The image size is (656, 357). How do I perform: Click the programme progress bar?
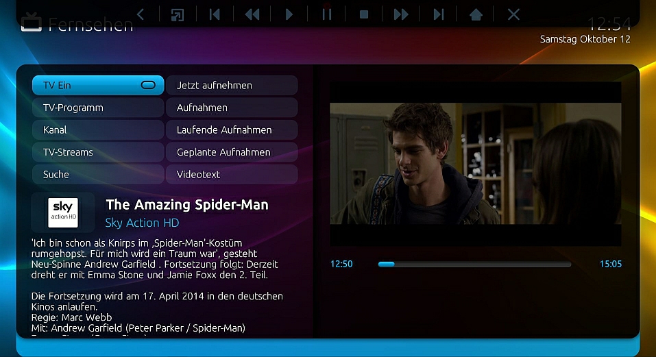474,264
